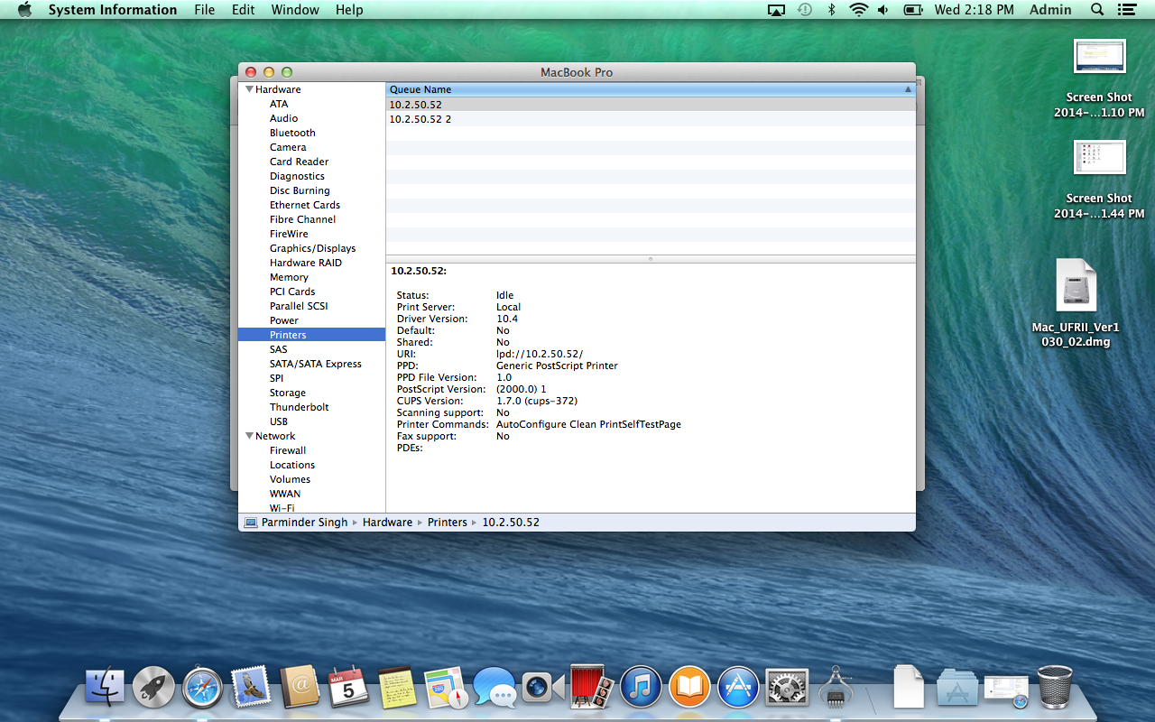Select Graphics/Displays in the sidebar

(x=312, y=248)
